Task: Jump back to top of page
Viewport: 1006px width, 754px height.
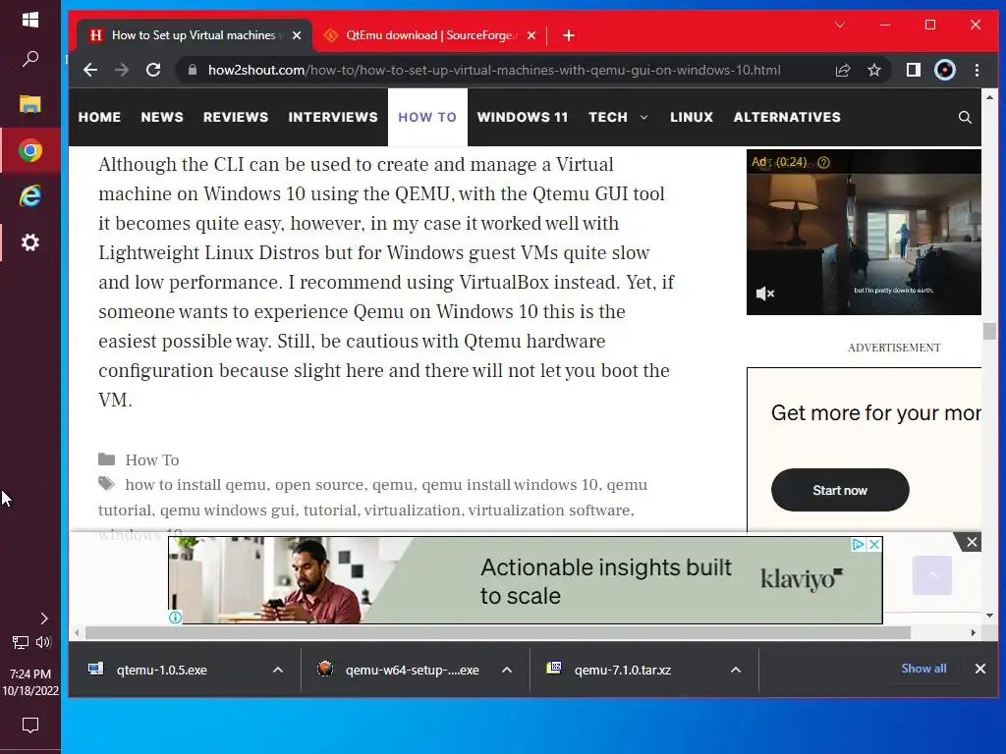Action: point(931,575)
